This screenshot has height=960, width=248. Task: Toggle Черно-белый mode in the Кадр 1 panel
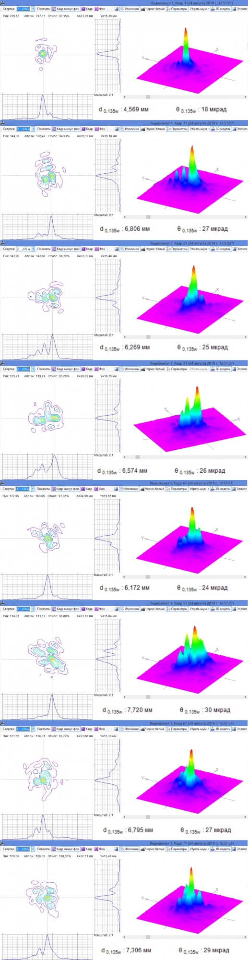(x=153, y=9)
